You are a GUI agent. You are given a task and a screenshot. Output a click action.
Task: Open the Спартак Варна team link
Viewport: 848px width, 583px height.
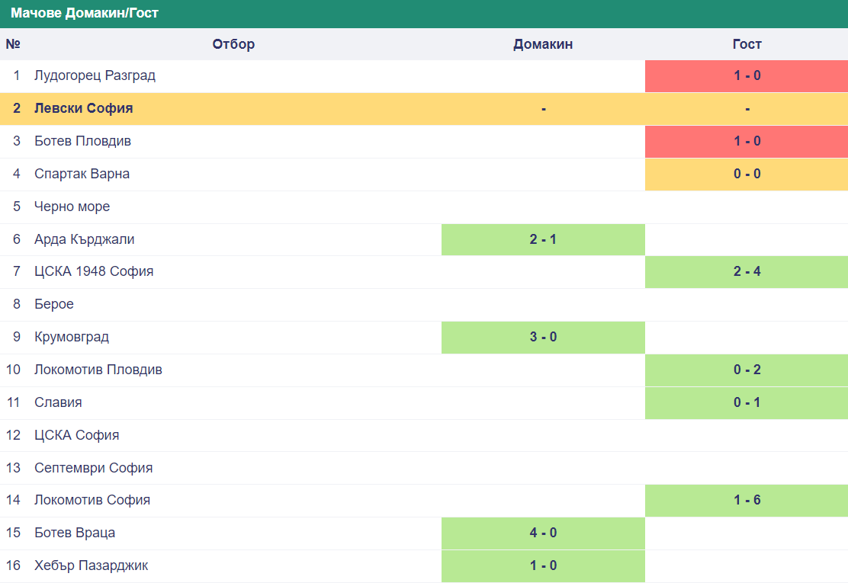(82, 174)
